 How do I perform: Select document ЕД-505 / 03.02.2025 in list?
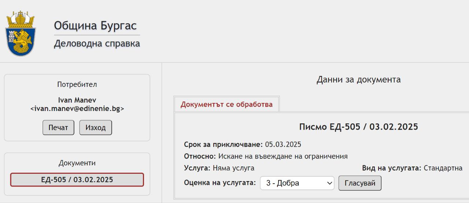click(x=77, y=180)
